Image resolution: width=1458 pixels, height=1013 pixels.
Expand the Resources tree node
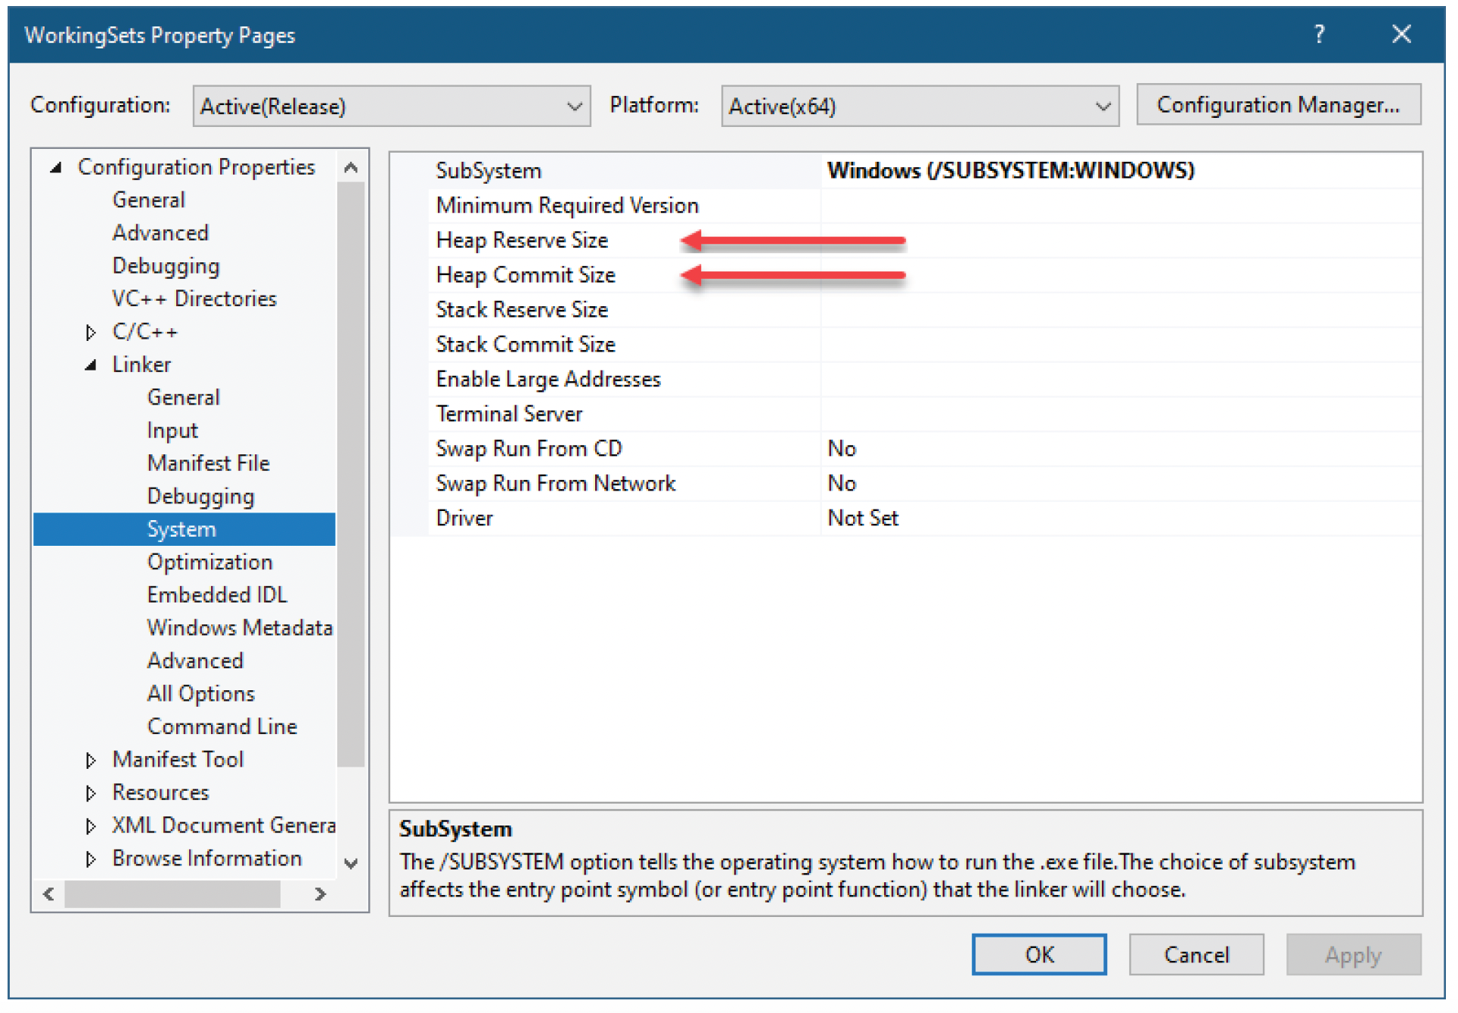[x=91, y=793]
